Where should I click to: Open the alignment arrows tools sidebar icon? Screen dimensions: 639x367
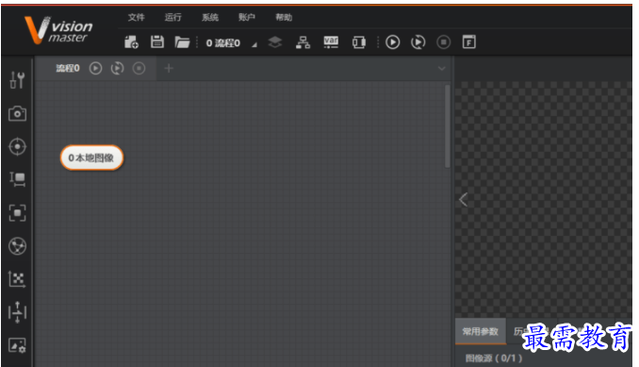tap(17, 312)
